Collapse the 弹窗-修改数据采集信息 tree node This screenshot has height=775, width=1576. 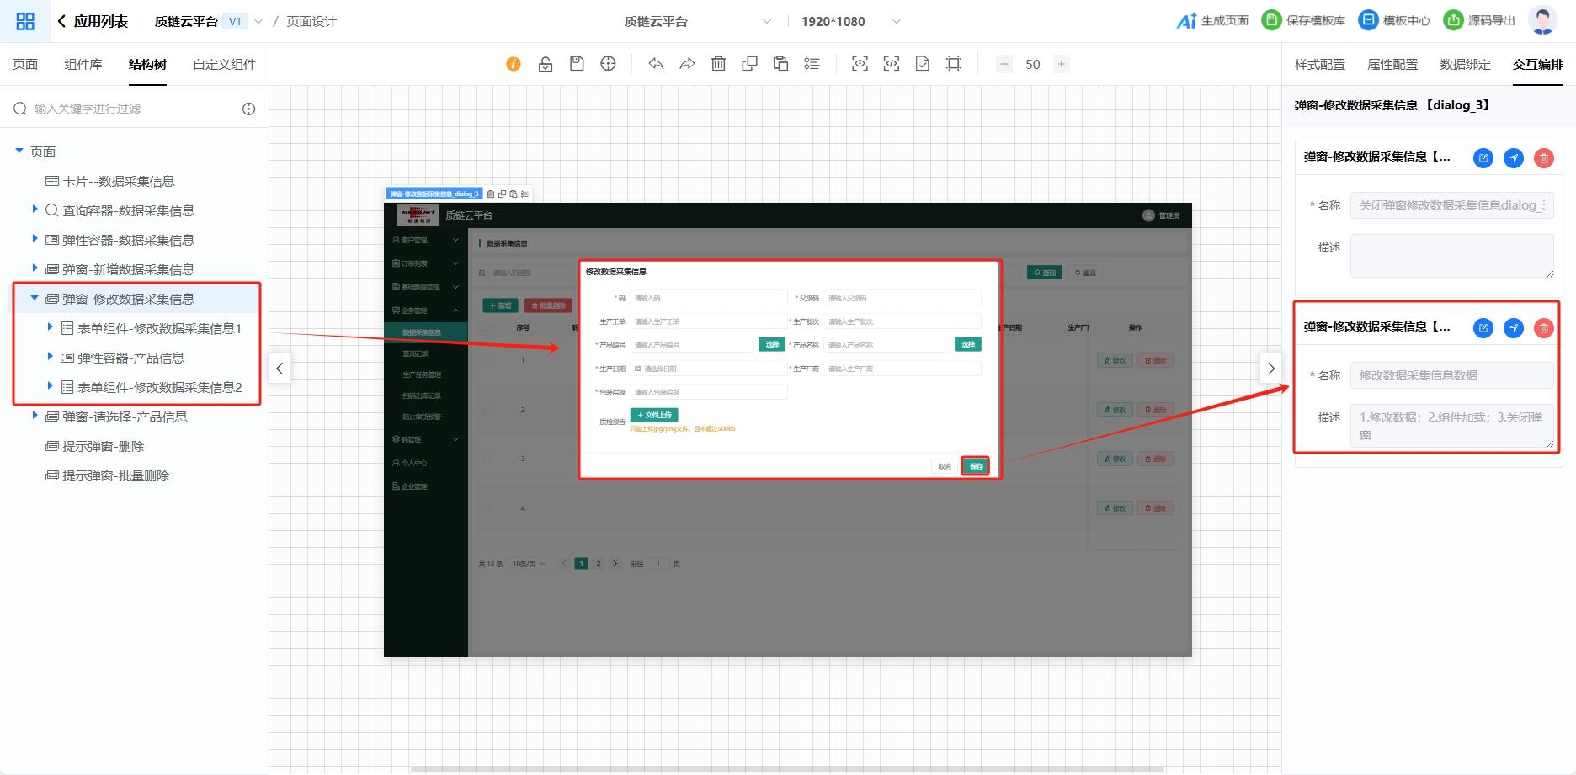(x=35, y=298)
